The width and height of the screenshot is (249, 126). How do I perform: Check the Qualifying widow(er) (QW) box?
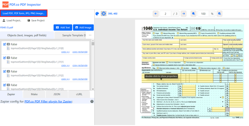pos(218,33)
